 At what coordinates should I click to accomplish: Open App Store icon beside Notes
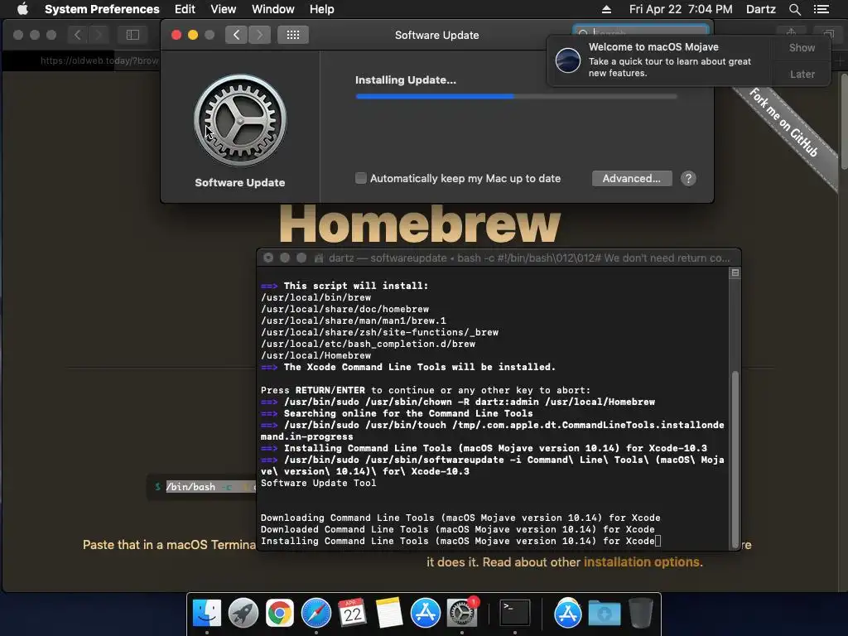(x=425, y=613)
